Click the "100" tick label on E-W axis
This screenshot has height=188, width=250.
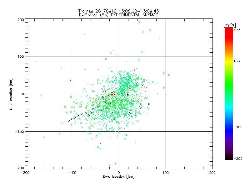pos(166,173)
